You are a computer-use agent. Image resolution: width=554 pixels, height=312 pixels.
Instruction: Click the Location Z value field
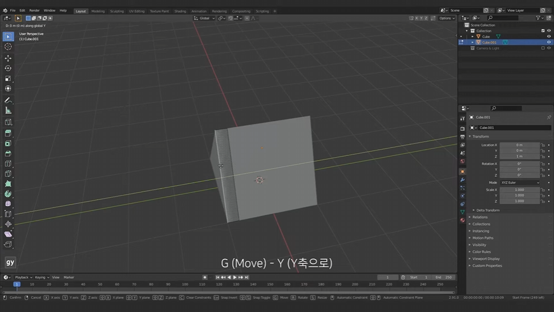(519, 157)
